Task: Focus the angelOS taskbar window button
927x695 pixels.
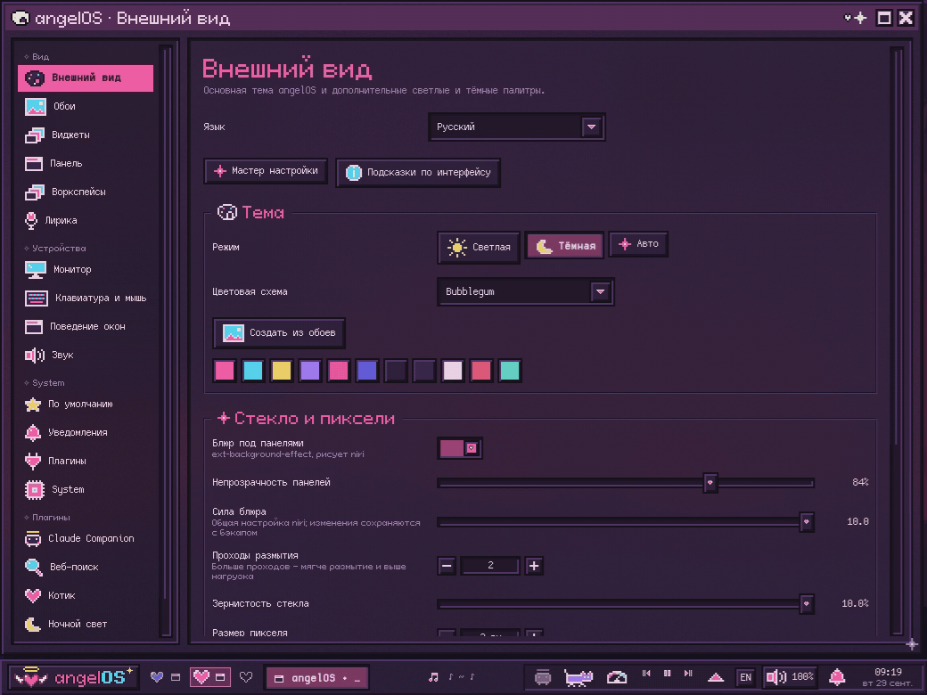Action: [317, 678]
